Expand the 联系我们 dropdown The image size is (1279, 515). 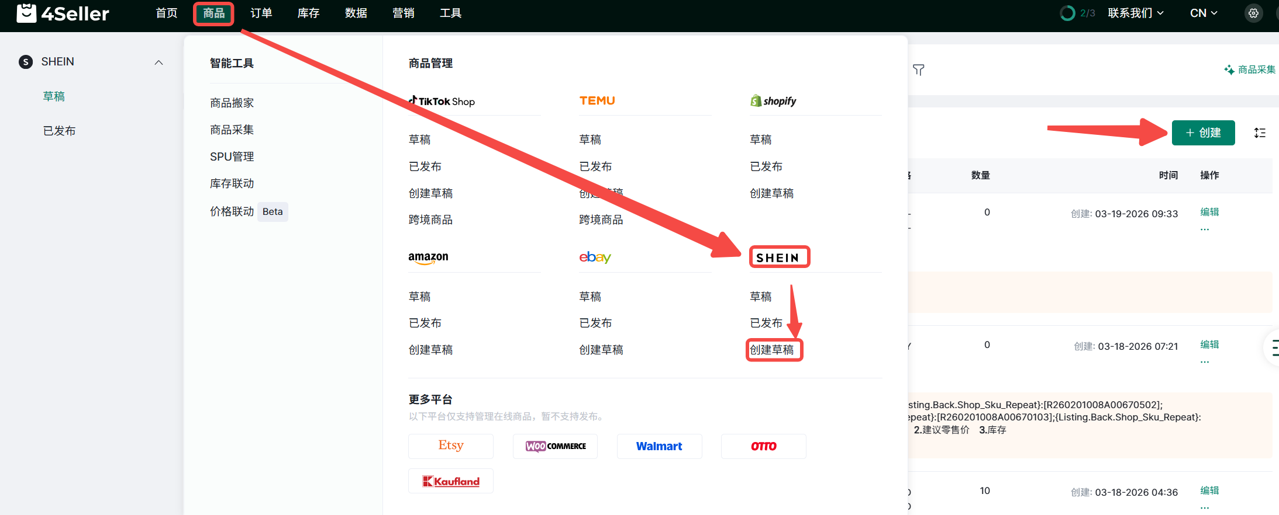(1135, 13)
